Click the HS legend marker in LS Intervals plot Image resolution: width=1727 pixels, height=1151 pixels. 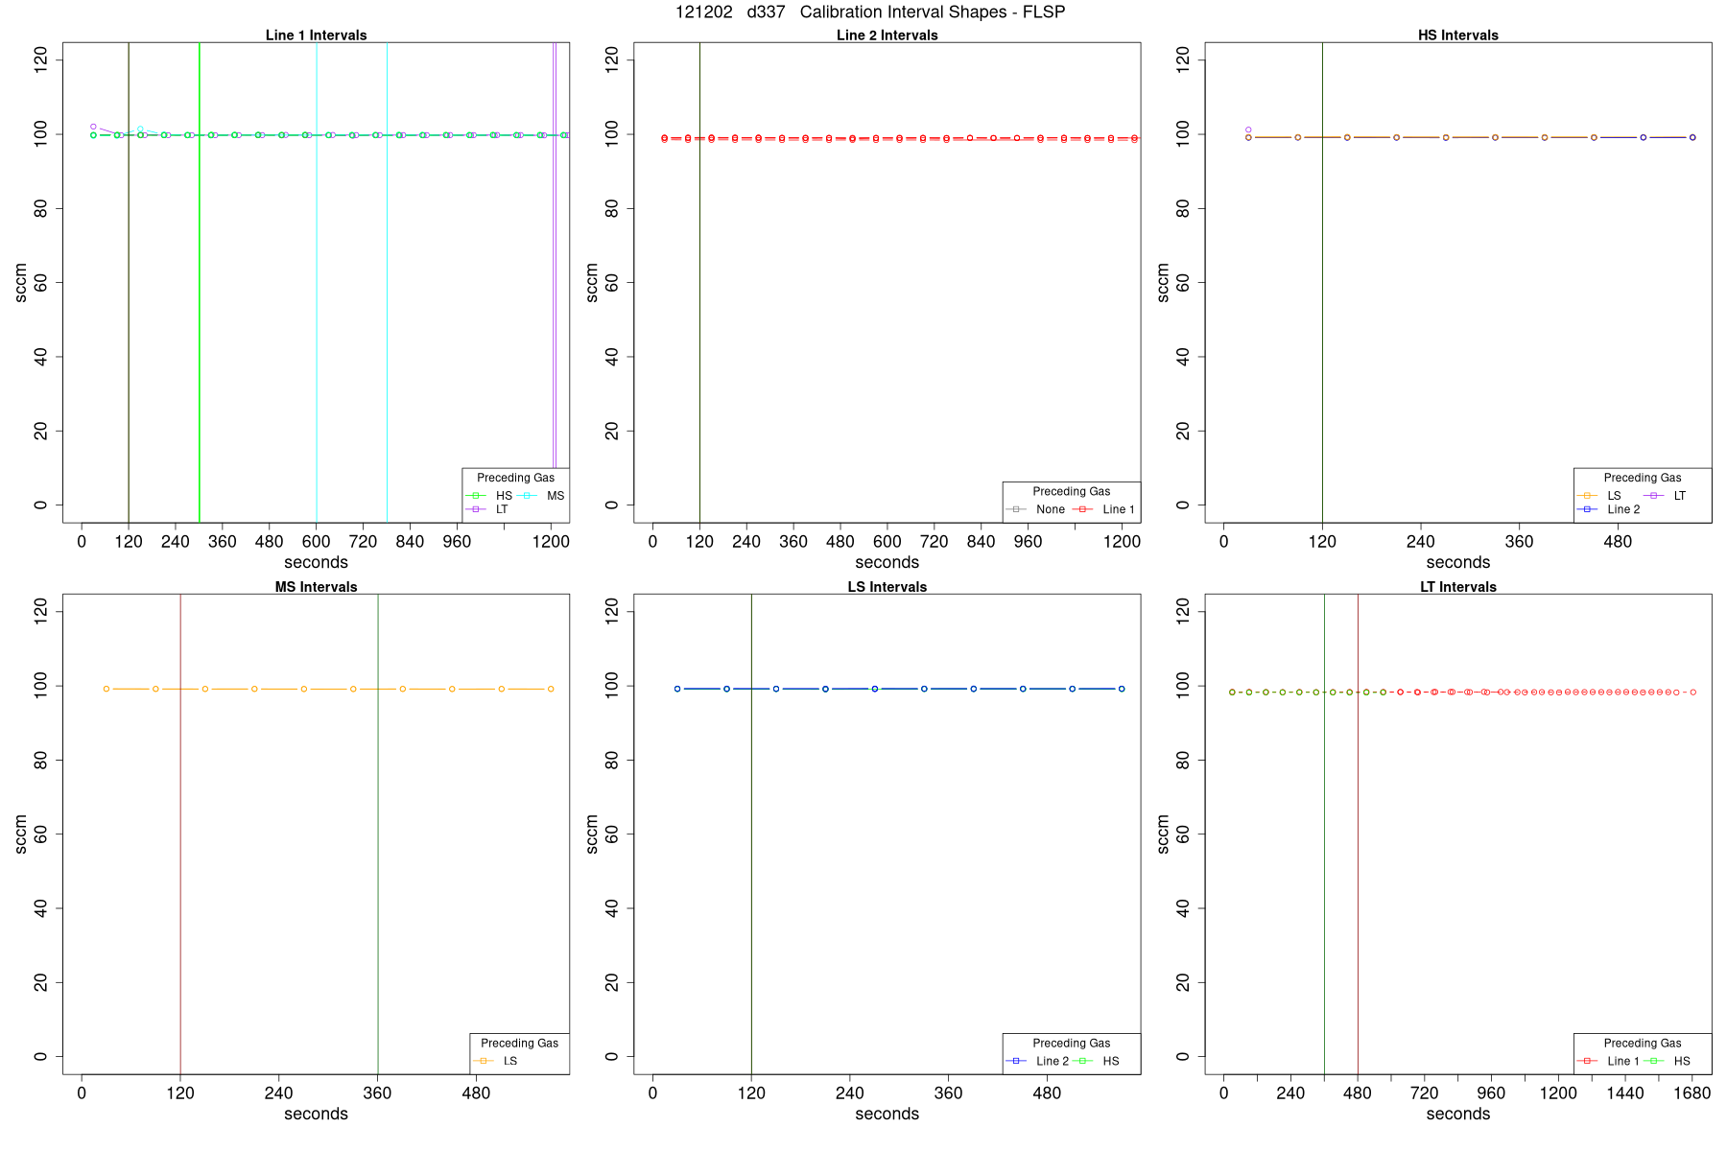point(1083,1061)
